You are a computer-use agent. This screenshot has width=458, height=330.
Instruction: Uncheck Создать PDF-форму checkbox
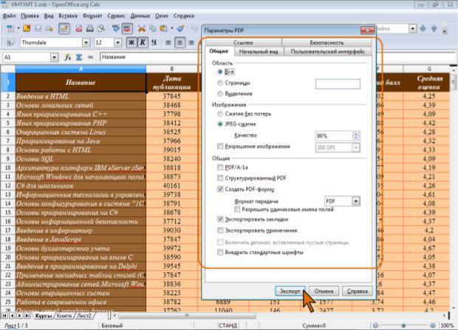pyautogui.click(x=220, y=189)
